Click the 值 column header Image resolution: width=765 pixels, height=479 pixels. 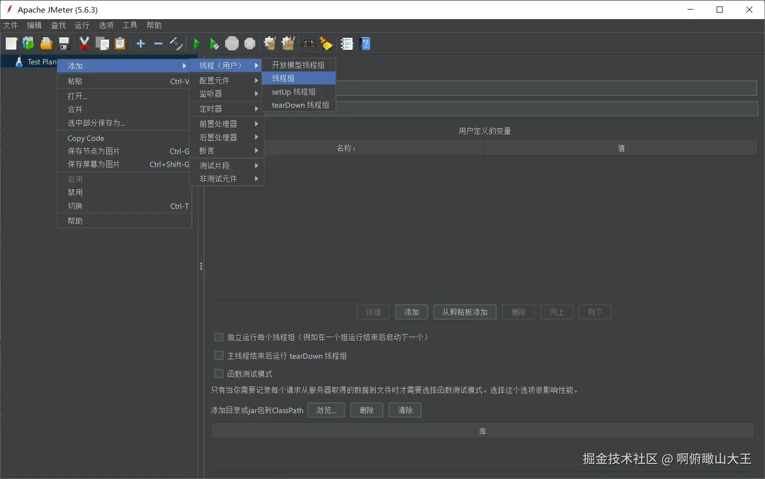tap(621, 148)
